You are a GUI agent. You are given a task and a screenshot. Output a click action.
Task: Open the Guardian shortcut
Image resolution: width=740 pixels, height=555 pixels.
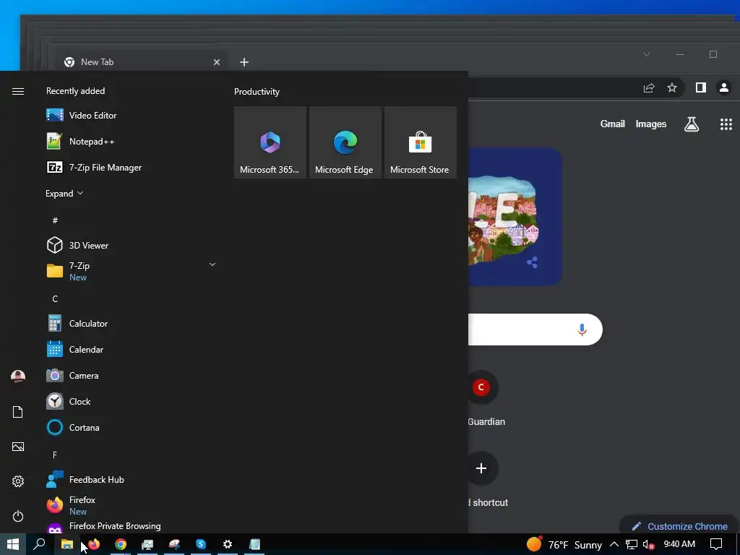(x=483, y=399)
